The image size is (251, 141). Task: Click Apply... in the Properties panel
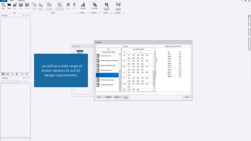tap(27, 81)
